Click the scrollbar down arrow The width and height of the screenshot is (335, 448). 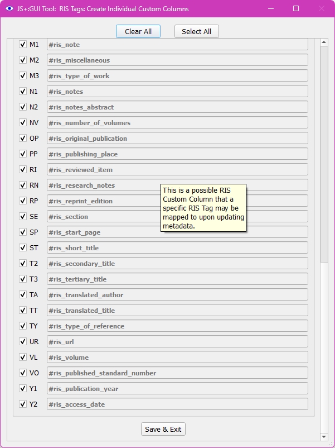(x=324, y=437)
